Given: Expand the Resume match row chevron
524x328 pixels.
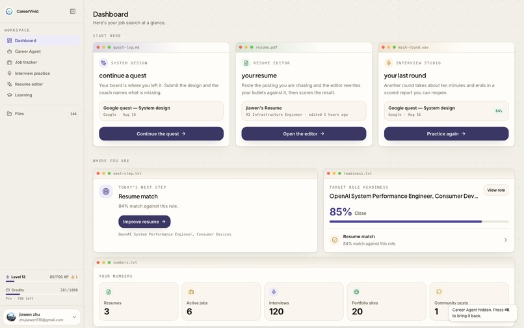Looking at the screenshot, I should tap(506, 240).
